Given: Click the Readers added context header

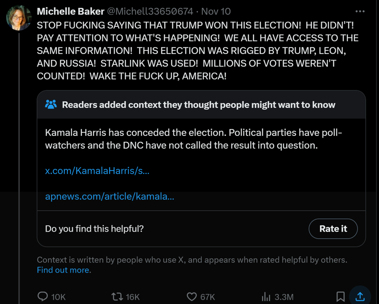Looking at the screenshot, I should (198, 105).
